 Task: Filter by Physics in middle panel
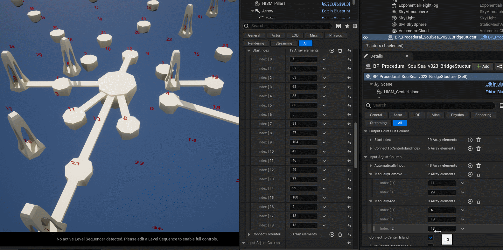coord(336,36)
